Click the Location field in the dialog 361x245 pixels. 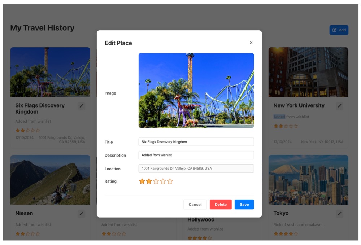click(196, 169)
